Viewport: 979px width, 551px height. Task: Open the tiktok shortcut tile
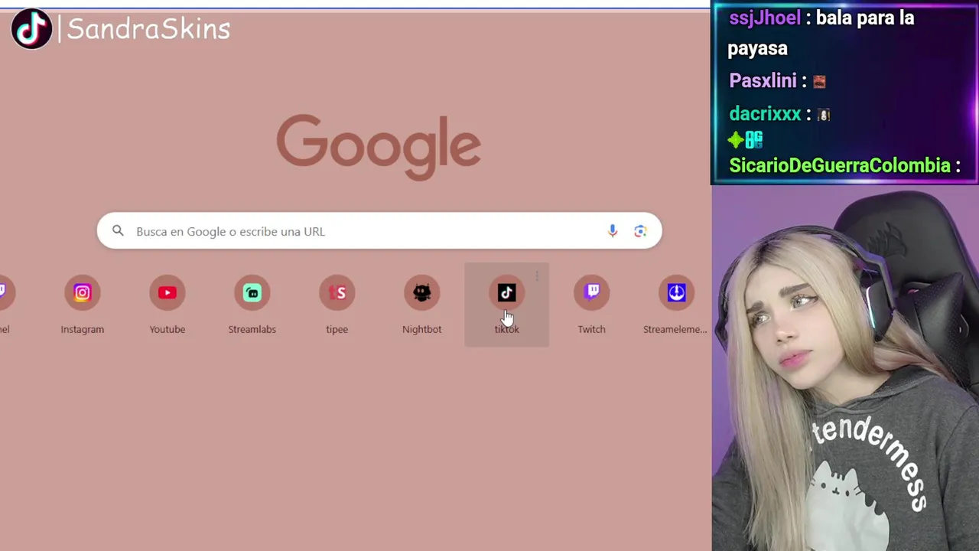(x=506, y=305)
